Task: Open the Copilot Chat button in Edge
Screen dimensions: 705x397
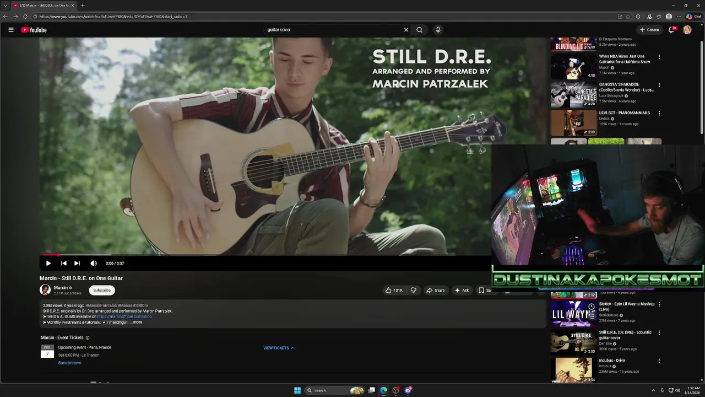Action: point(693,17)
